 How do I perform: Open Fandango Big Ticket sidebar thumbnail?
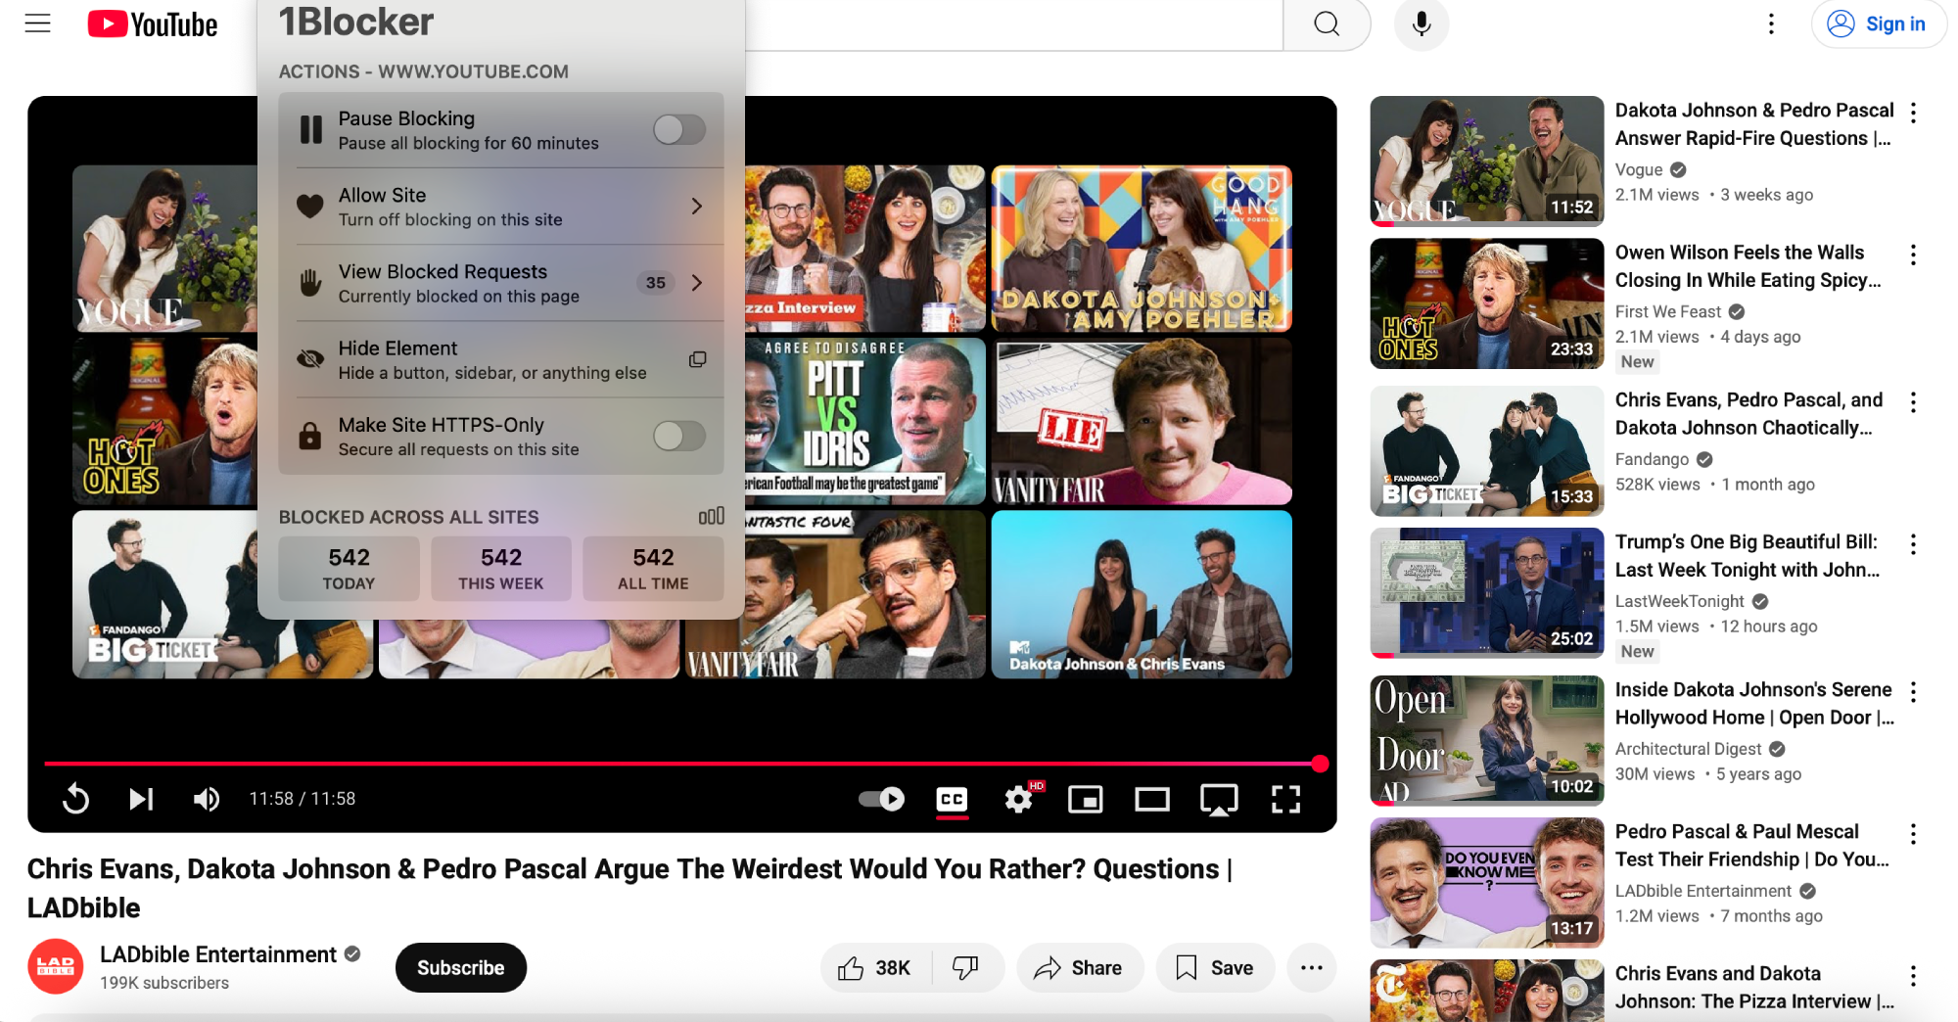1486,450
